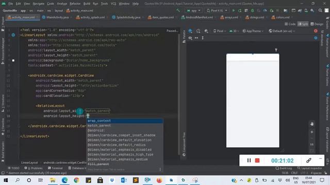Stop the screen recording with the red square
This screenshot has width=330, height=185.
(x=257, y=160)
